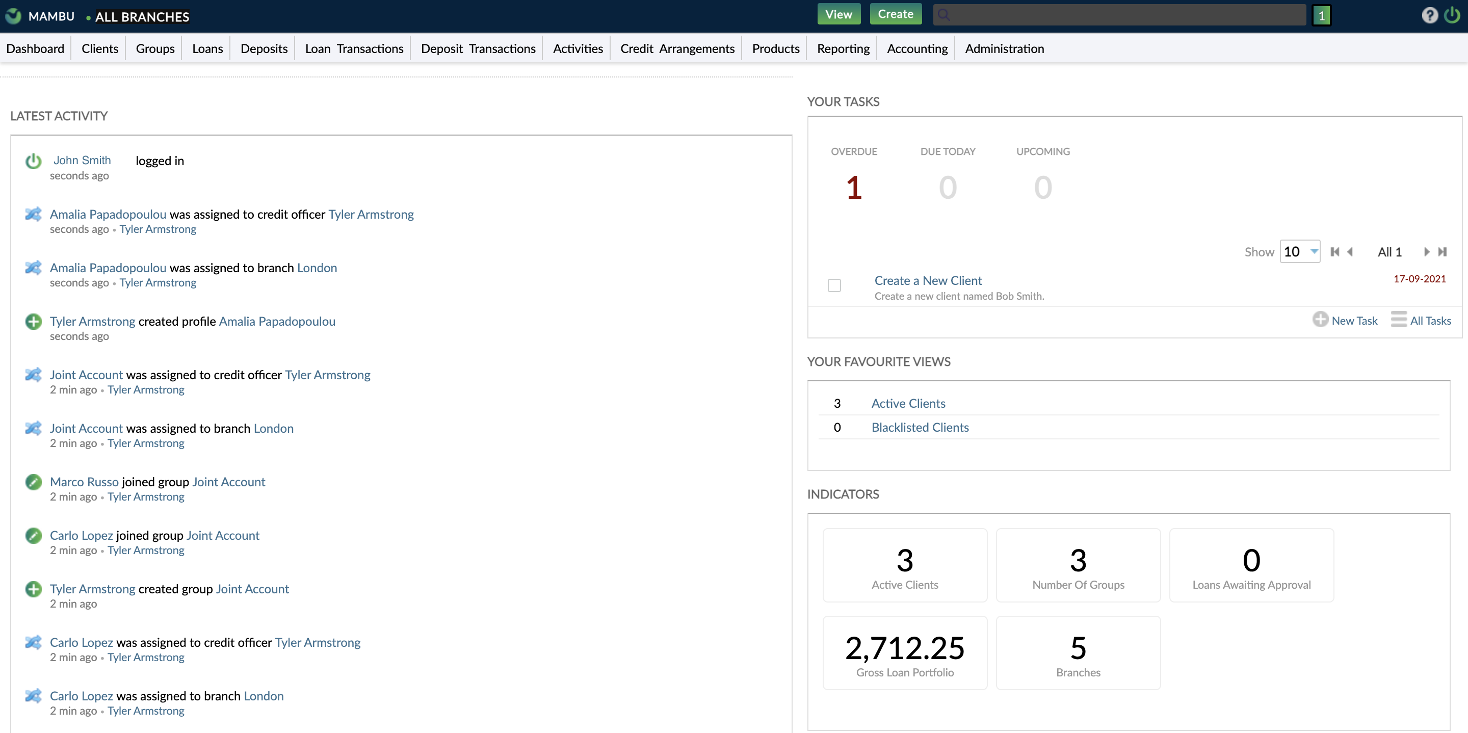The height and width of the screenshot is (733, 1468).
Task: Click the Create button
Action: tap(895, 14)
